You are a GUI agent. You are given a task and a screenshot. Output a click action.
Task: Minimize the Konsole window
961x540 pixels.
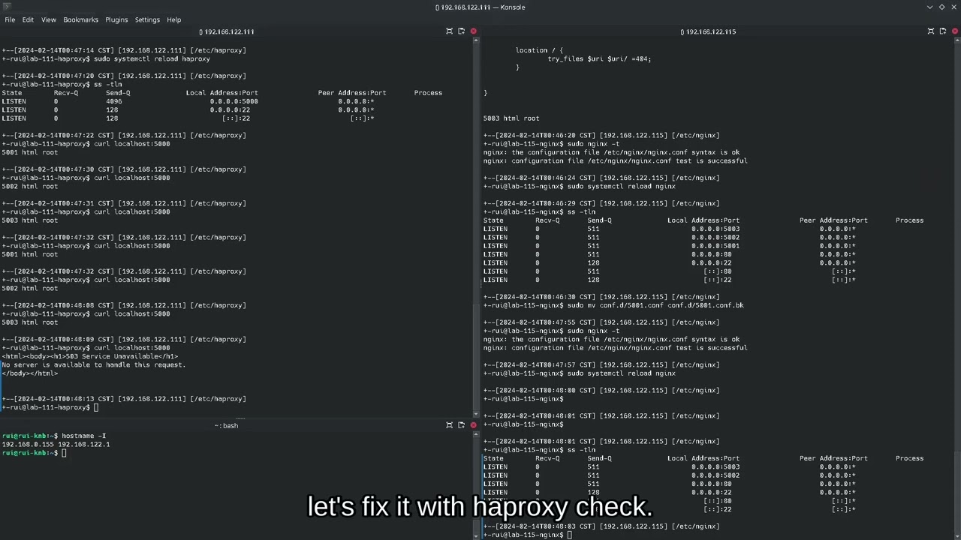click(929, 7)
